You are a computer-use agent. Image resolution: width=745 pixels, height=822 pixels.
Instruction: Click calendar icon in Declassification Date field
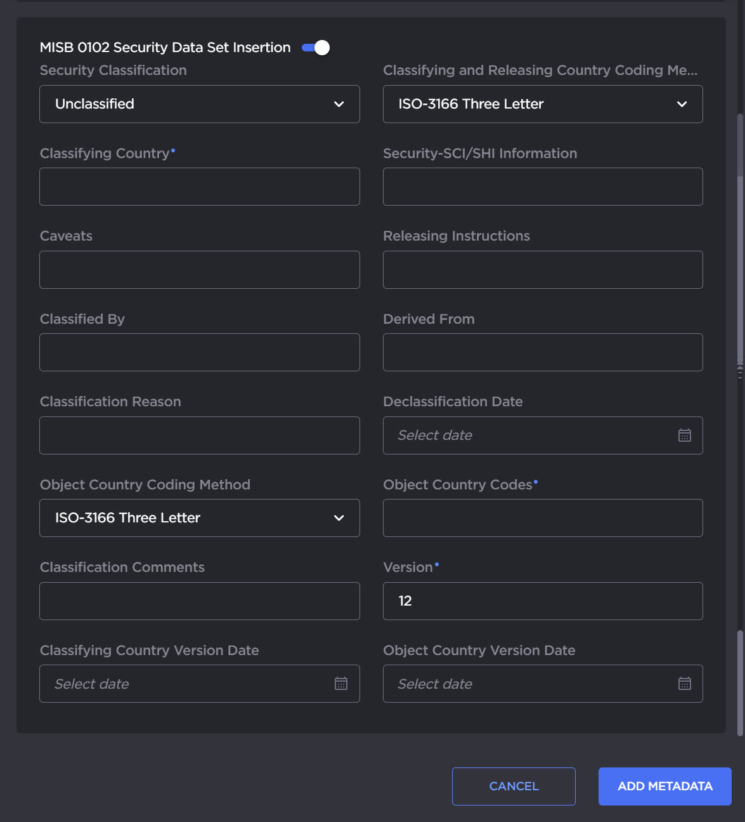pyautogui.click(x=684, y=435)
